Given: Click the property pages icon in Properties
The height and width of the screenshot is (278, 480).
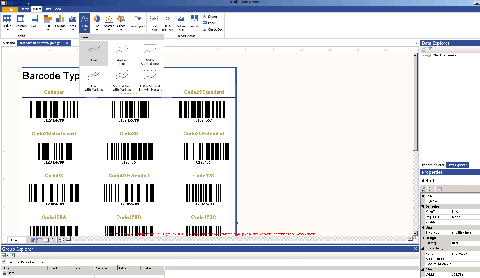Looking at the screenshot, I should pyautogui.click(x=439, y=189).
